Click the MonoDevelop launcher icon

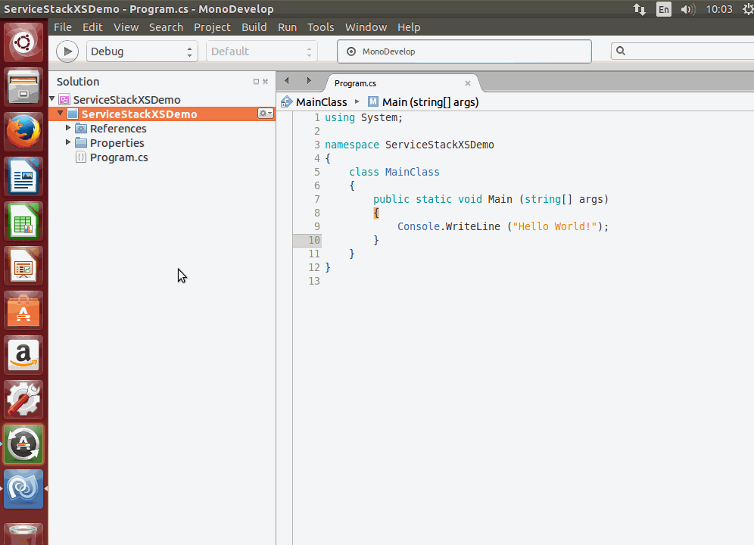23,489
